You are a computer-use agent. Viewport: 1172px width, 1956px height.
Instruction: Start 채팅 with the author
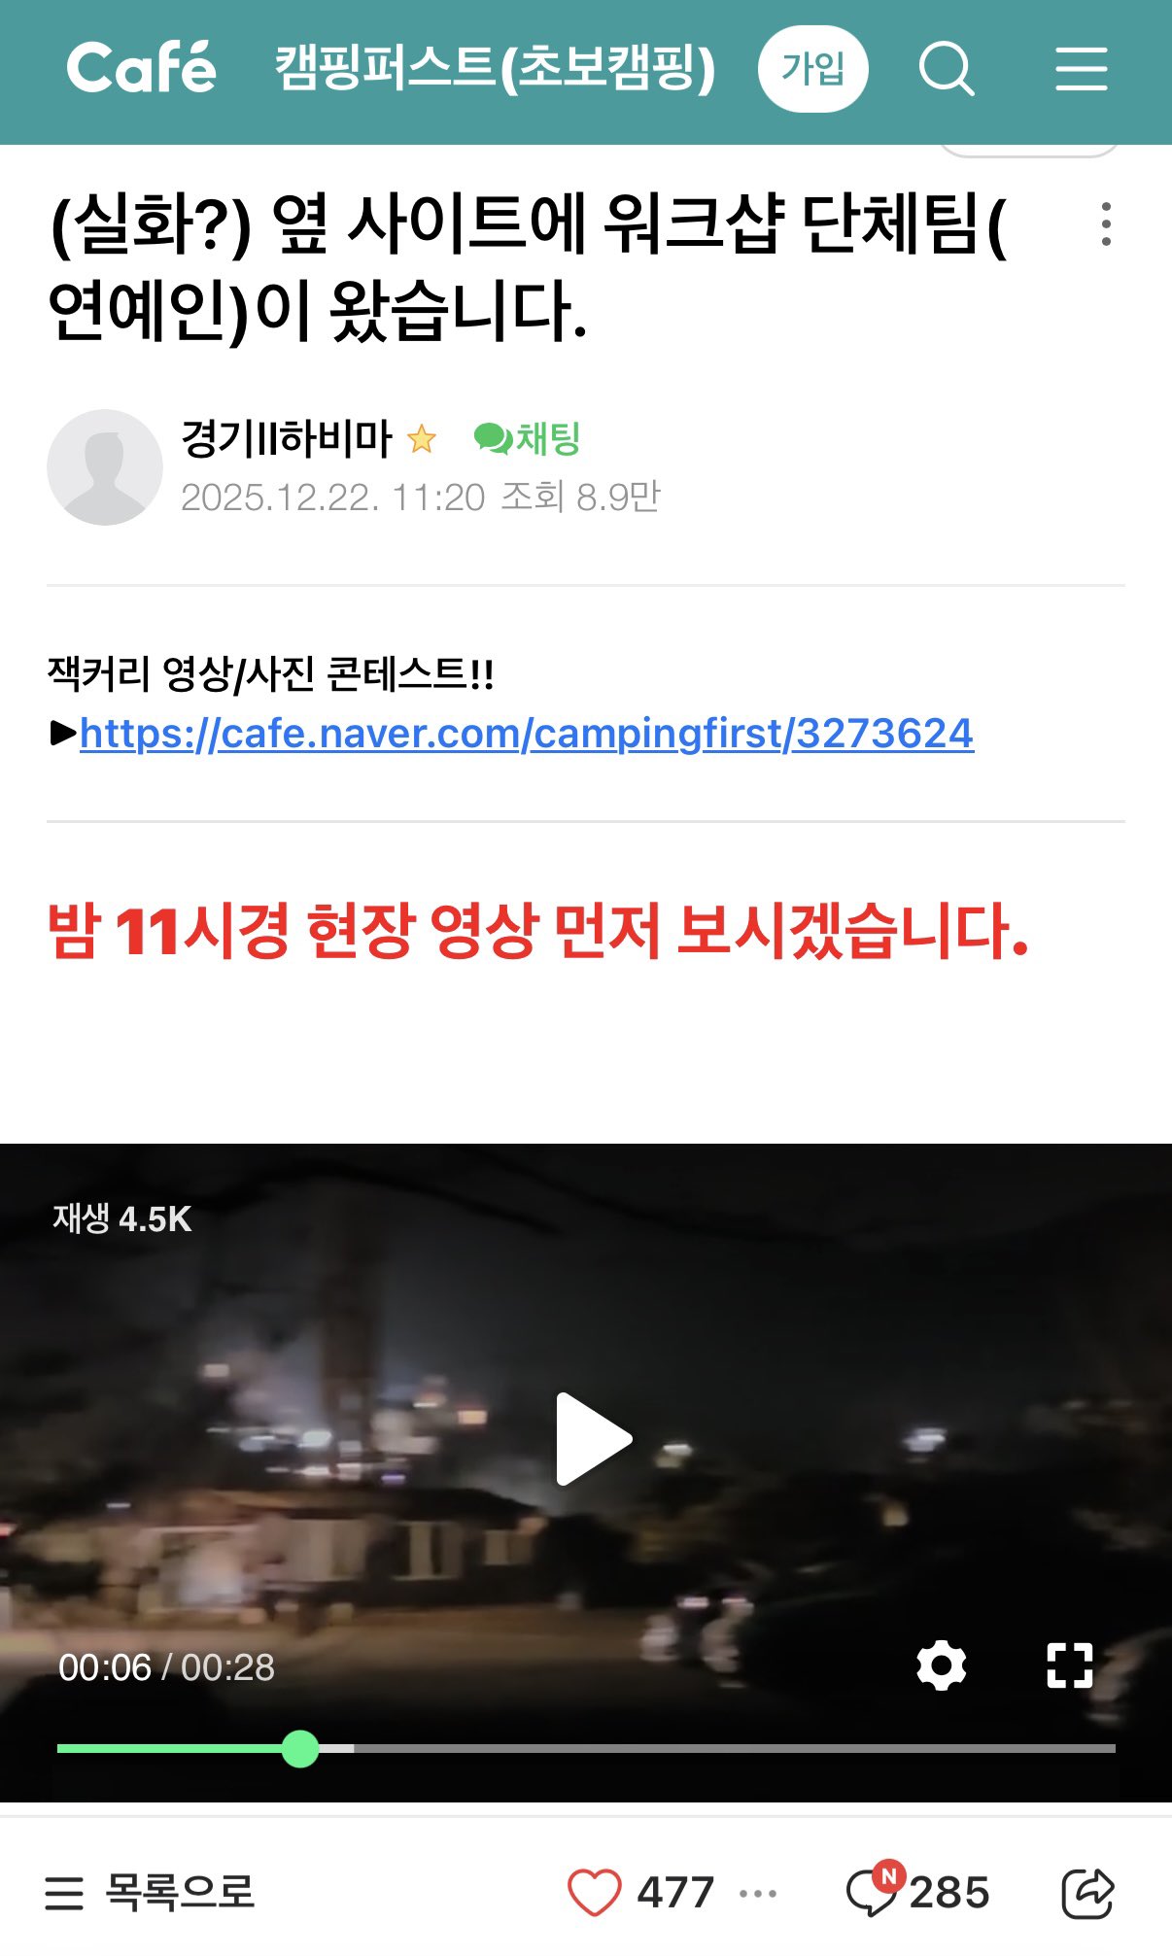(528, 438)
